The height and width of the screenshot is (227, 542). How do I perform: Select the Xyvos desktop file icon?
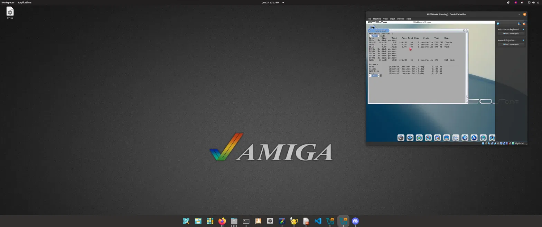10,13
